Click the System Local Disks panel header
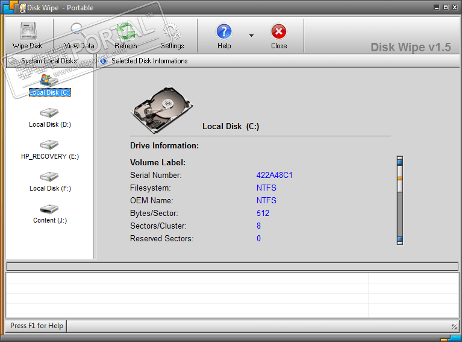Screen dimensions: 462x342 (50, 61)
